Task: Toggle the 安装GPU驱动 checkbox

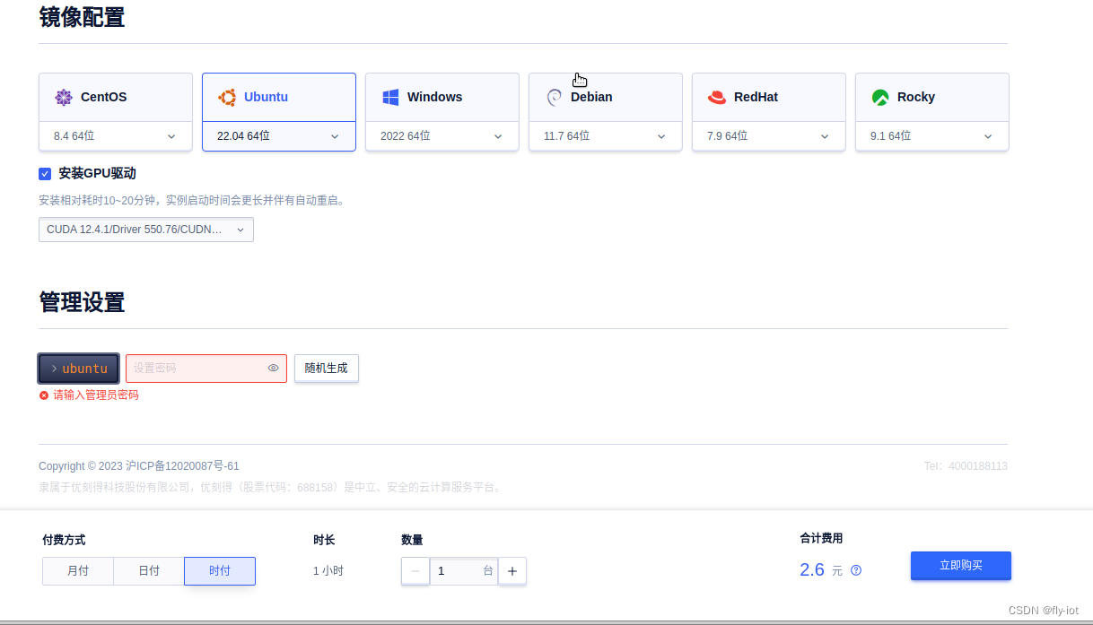Action: coord(45,173)
